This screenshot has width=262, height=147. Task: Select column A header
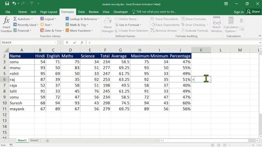[22, 50]
